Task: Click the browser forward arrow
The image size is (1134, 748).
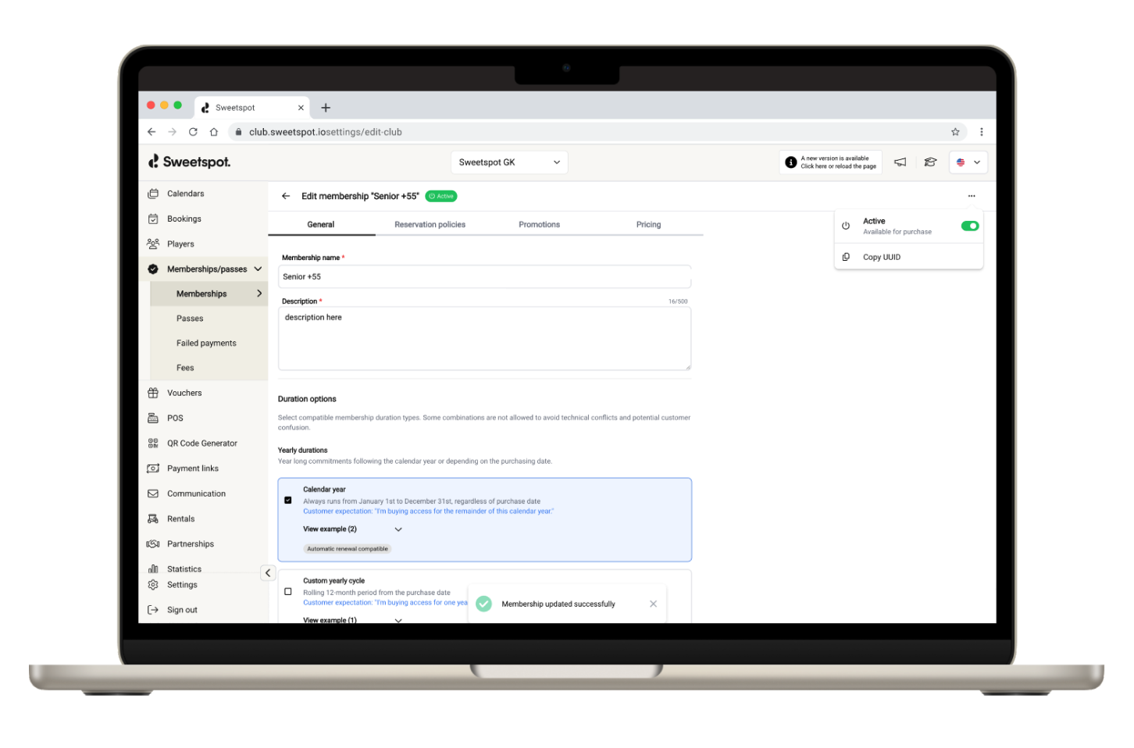Action: (x=173, y=132)
